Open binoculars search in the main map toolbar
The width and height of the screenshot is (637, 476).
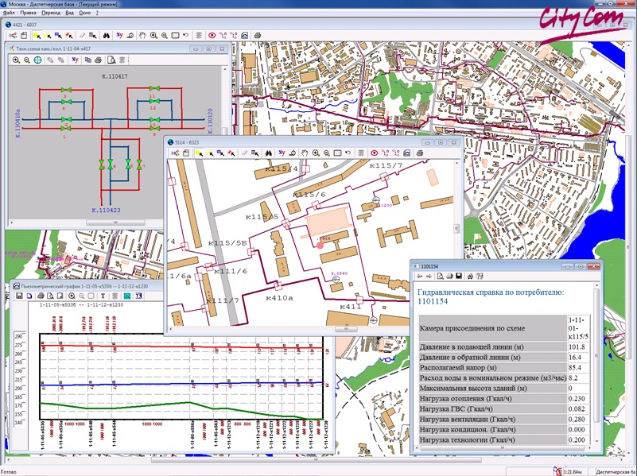tap(106, 36)
